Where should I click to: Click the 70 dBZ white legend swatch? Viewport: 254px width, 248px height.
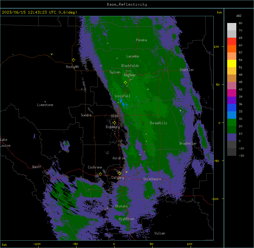tap(232, 27)
